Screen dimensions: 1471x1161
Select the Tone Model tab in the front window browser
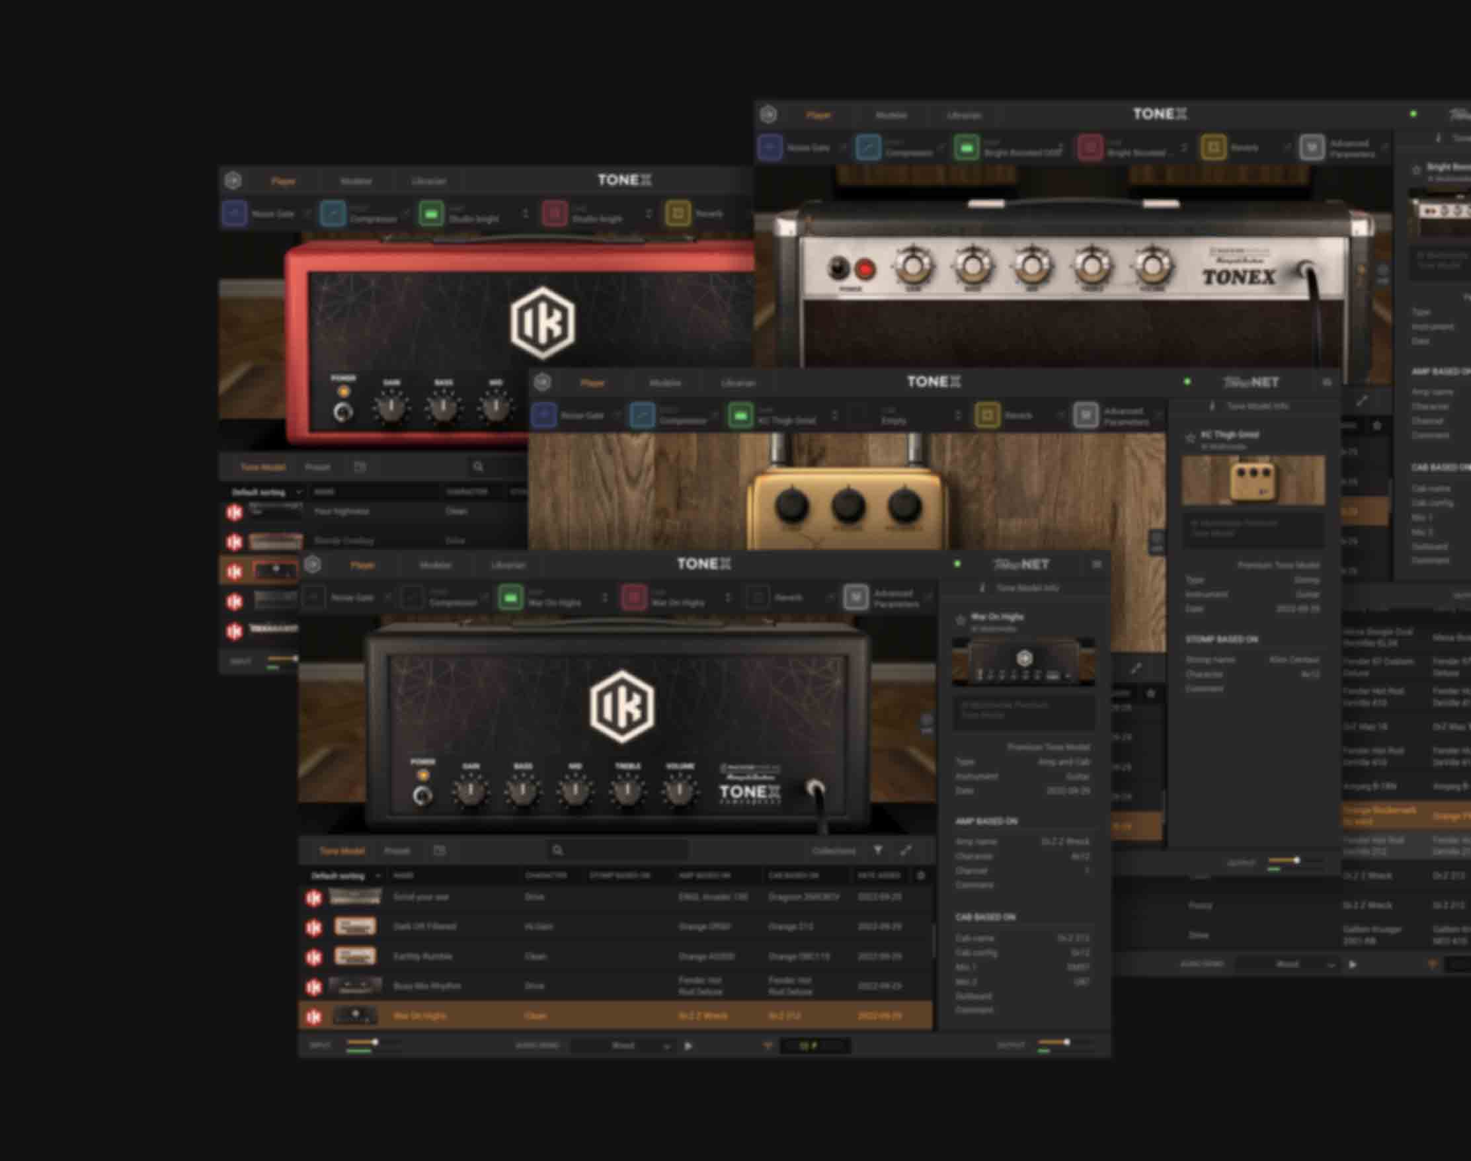[342, 851]
